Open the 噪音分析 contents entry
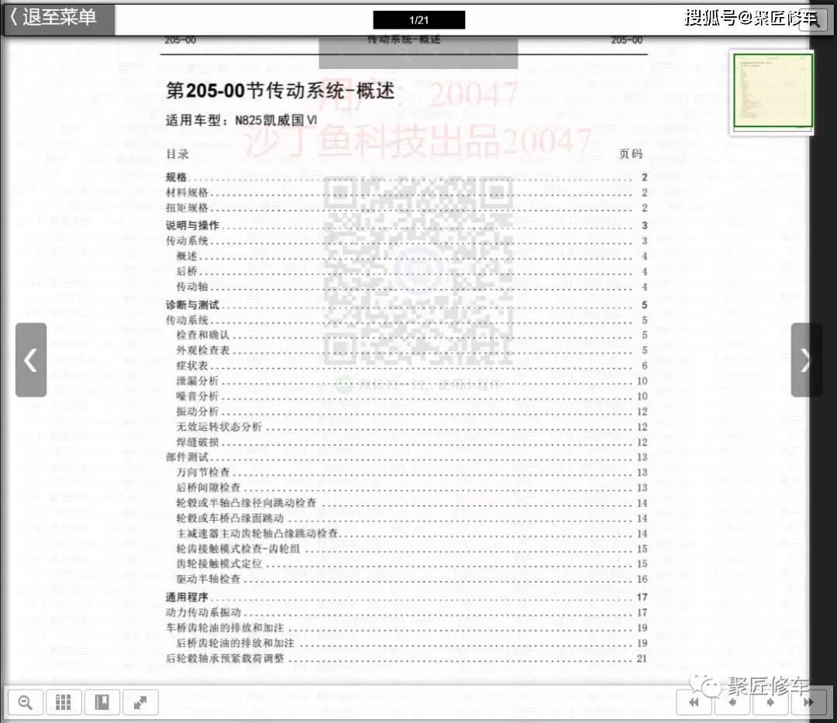This screenshot has width=837, height=723. tap(412, 396)
